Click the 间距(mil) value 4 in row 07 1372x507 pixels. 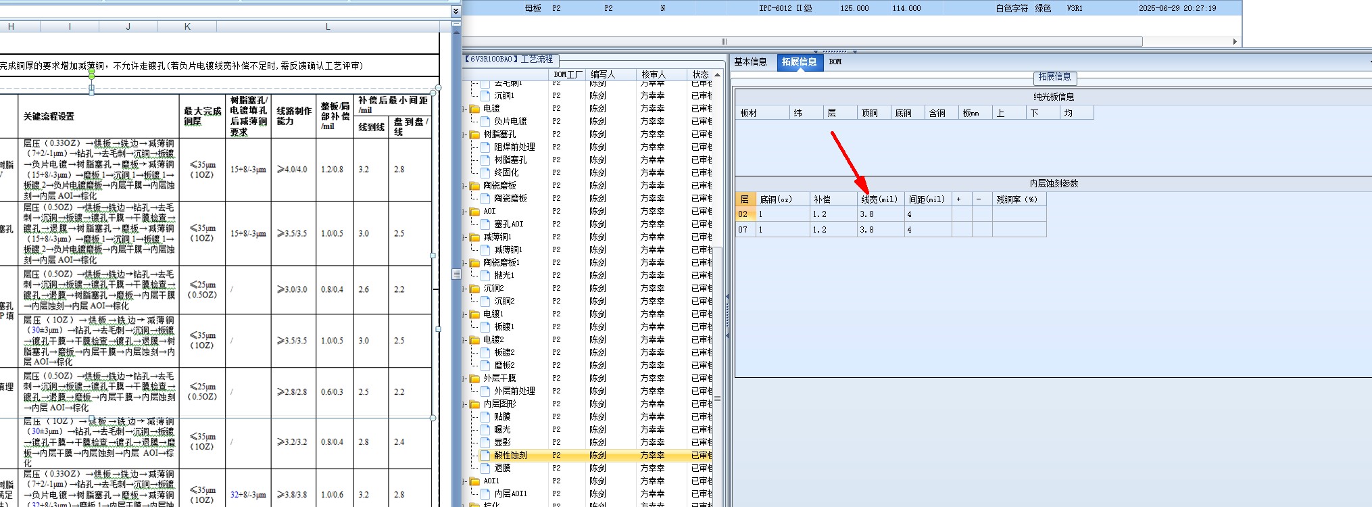pos(928,230)
